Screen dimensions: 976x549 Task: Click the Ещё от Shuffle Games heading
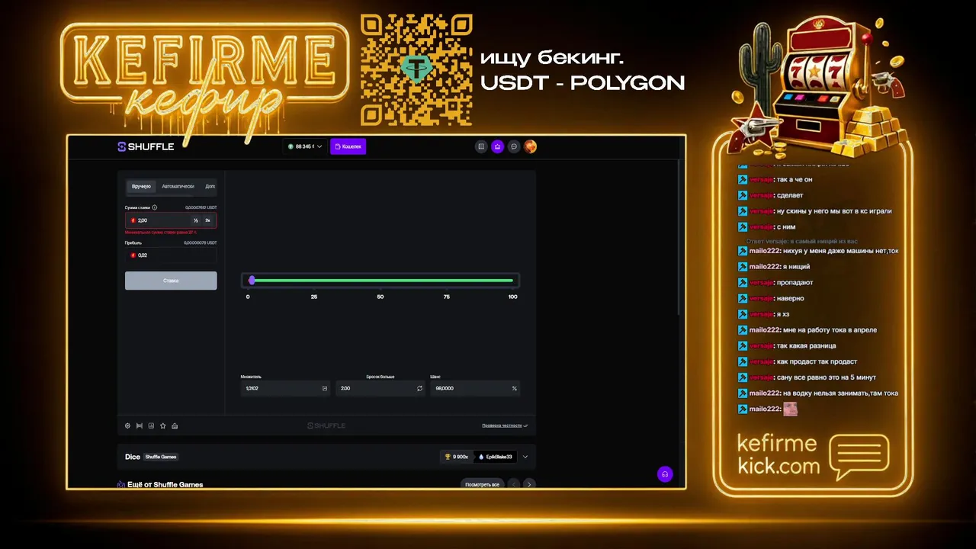click(165, 484)
